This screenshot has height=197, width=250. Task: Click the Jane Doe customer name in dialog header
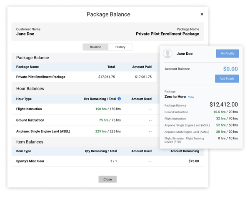point(25,34)
